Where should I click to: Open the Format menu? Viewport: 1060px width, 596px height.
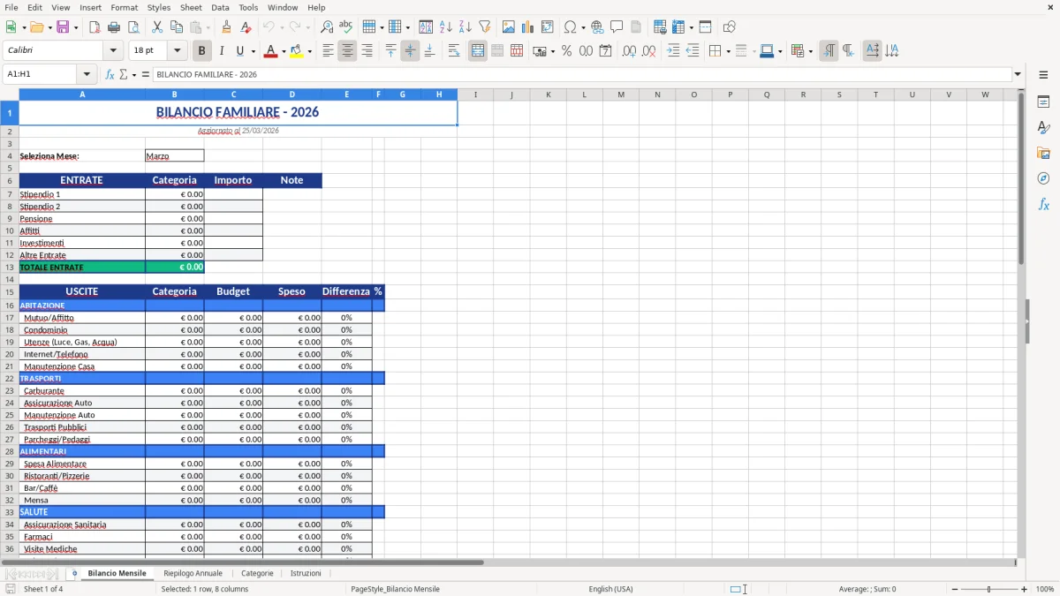pyautogui.click(x=124, y=7)
